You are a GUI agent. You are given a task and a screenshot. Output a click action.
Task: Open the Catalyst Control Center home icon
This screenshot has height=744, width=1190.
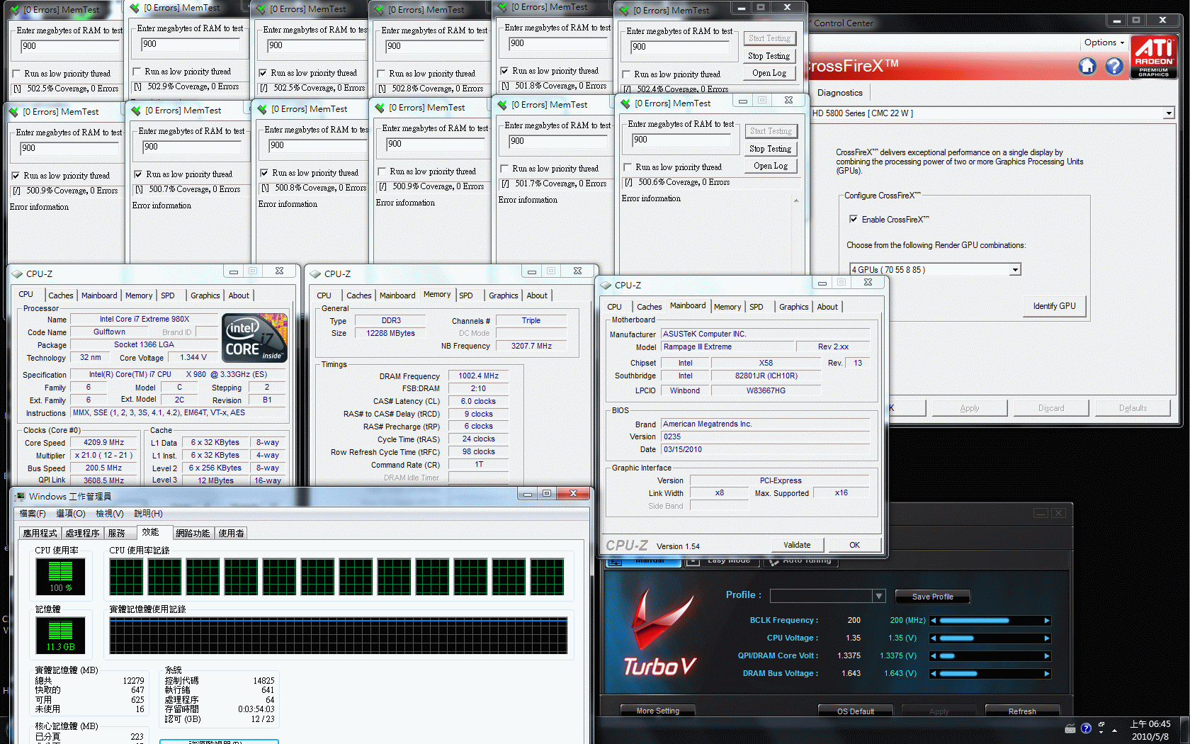click(1087, 67)
